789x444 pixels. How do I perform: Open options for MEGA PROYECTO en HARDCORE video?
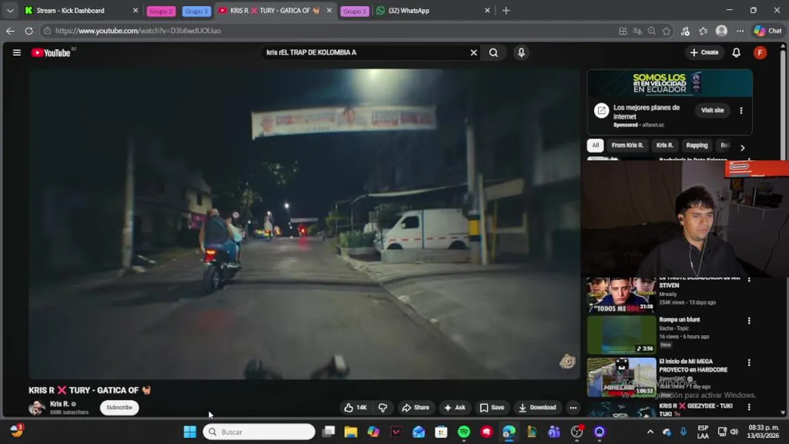pyautogui.click(x=749, y=363)
